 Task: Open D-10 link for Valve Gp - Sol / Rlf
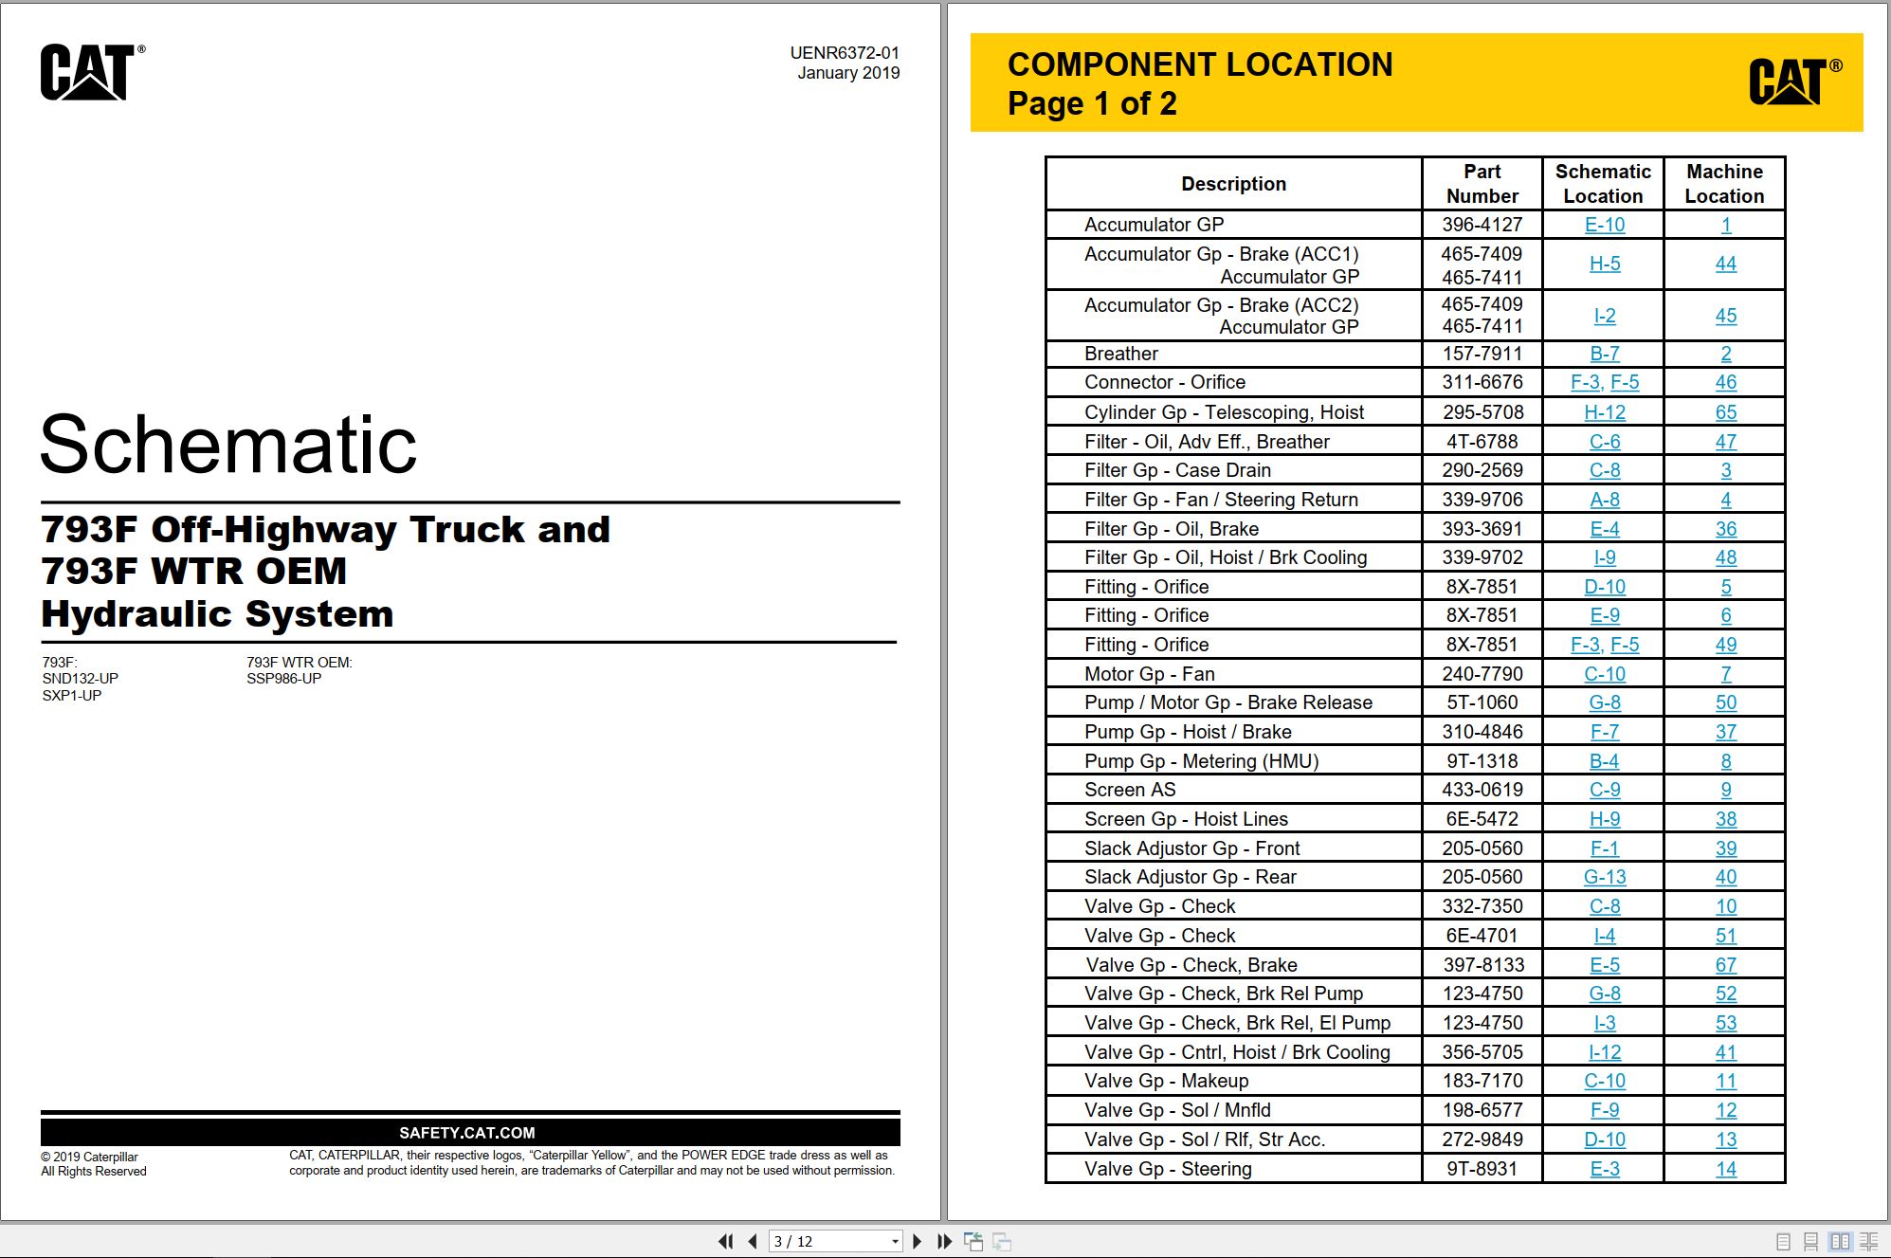point(1605,1139)
